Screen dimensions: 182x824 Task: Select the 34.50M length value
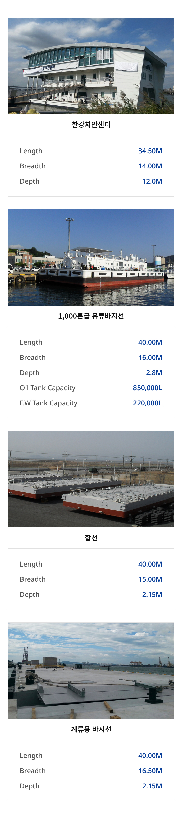(150, 151)
